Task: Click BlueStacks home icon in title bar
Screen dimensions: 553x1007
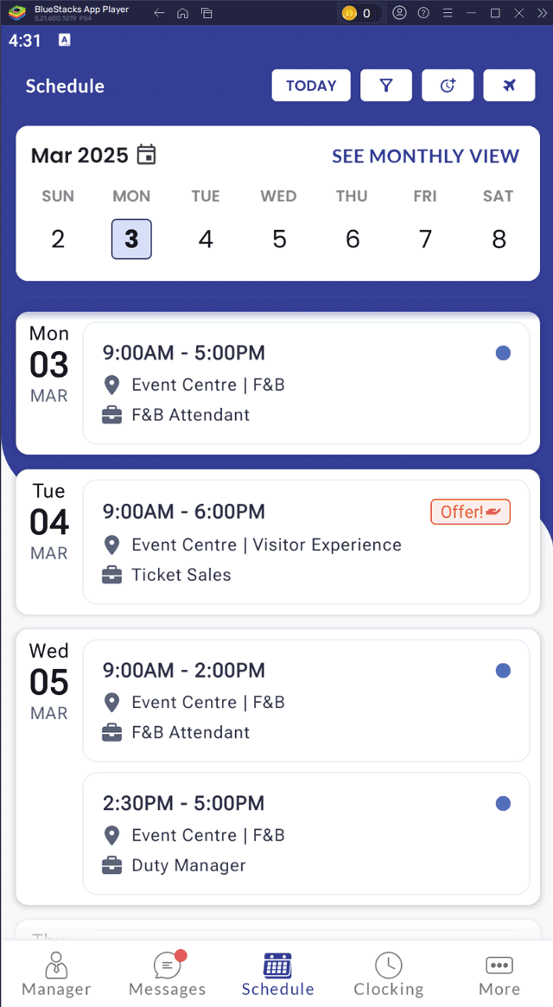Action: pos(182,13)
